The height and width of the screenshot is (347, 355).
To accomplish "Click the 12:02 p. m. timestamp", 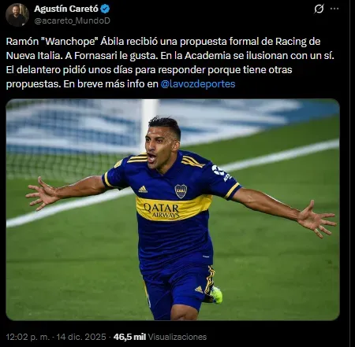I will pos(28,337).
